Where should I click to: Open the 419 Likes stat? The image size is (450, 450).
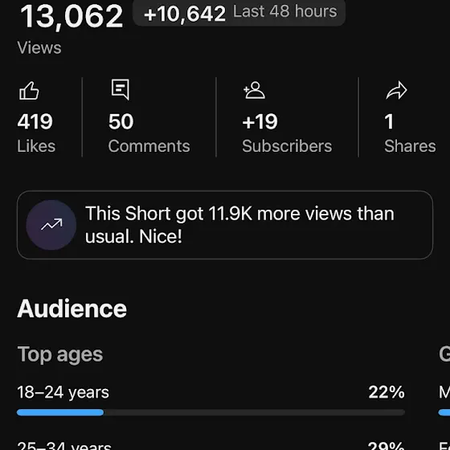click(36, 133)
